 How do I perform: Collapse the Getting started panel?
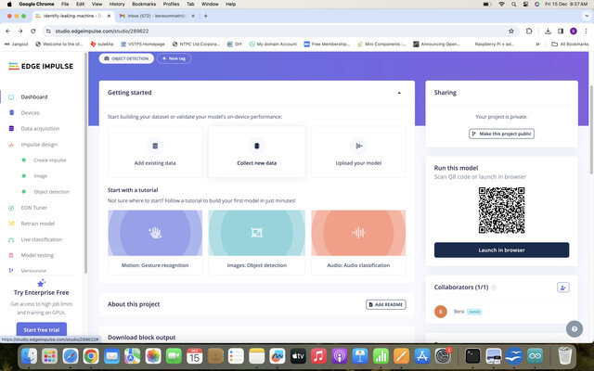pos(399,93)
